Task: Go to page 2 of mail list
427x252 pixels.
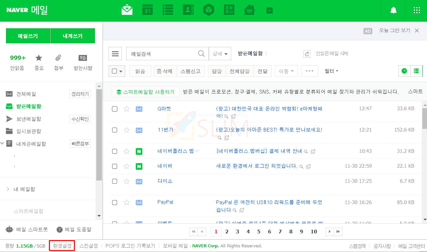Action: tap(227, 232)
